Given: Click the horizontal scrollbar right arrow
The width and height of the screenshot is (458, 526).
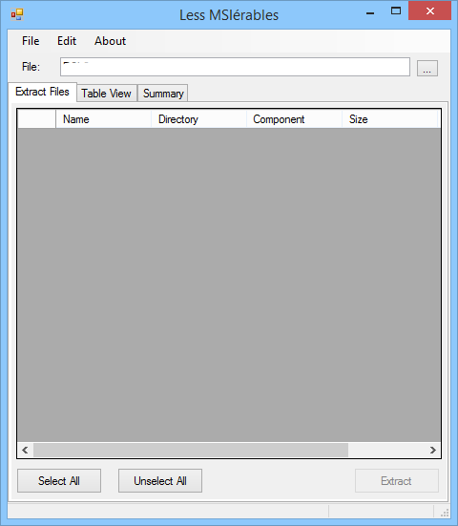Looking at the screenshot, I should pos(433,450).
